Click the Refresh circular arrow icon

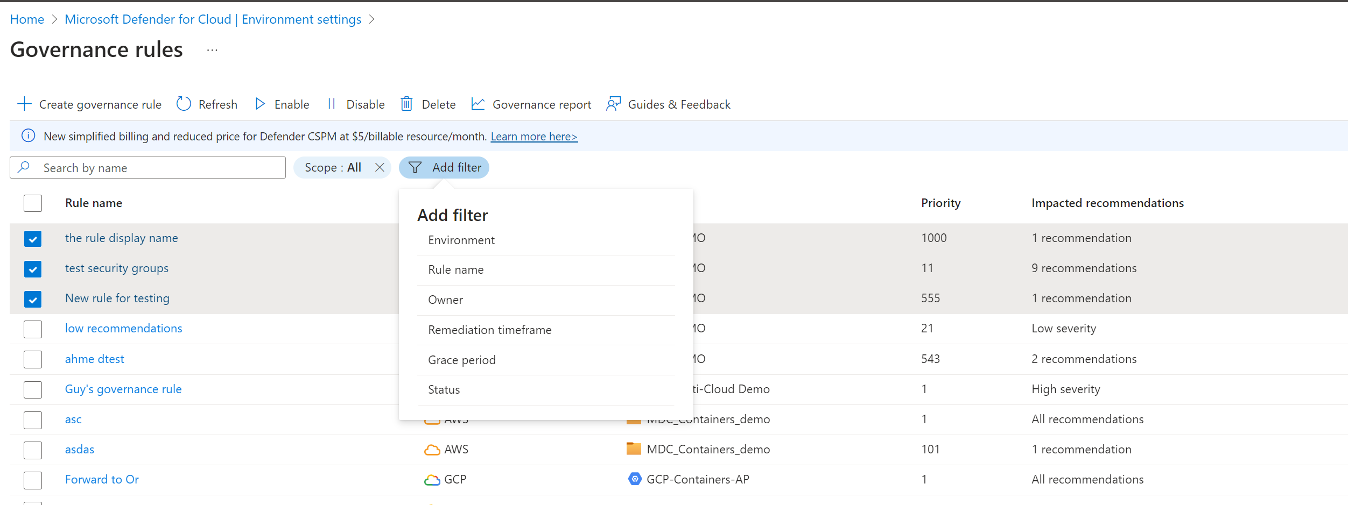tap(184, 104)
